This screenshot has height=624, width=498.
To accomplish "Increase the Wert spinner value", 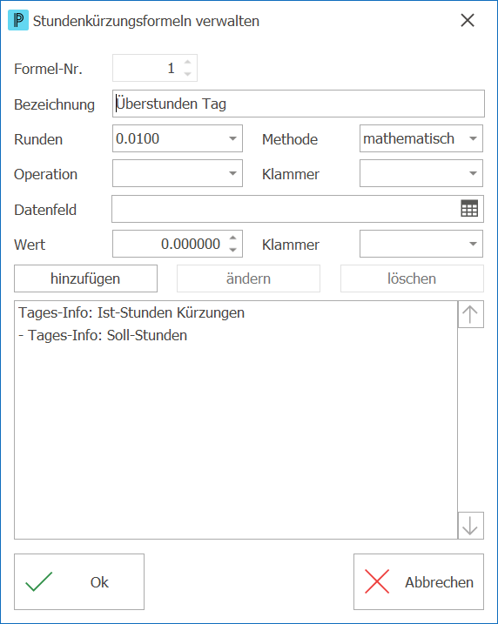I will pyautogui.click(x=232, y=238).
